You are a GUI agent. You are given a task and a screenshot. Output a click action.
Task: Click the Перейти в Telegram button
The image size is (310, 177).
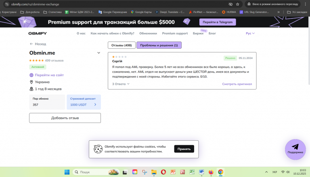point(218,22)
